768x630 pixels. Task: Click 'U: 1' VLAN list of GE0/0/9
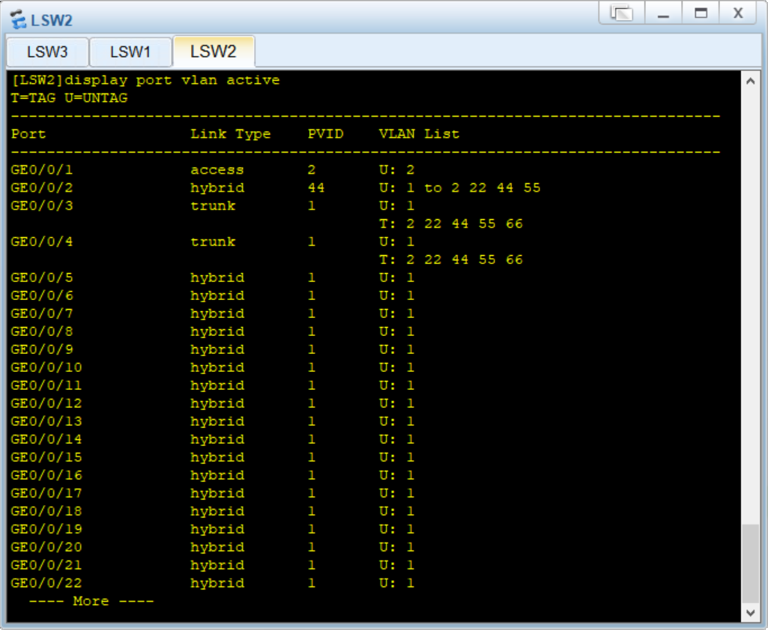pyautogui.click(x=396, y=349)
